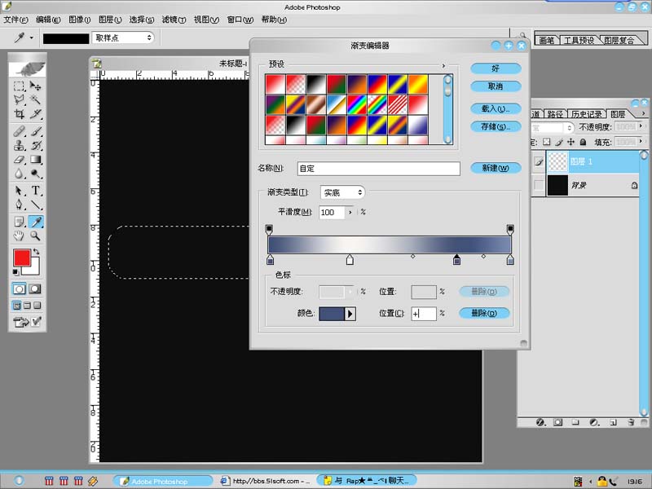Expand the color stop 颜色 arrow menu

350,313
